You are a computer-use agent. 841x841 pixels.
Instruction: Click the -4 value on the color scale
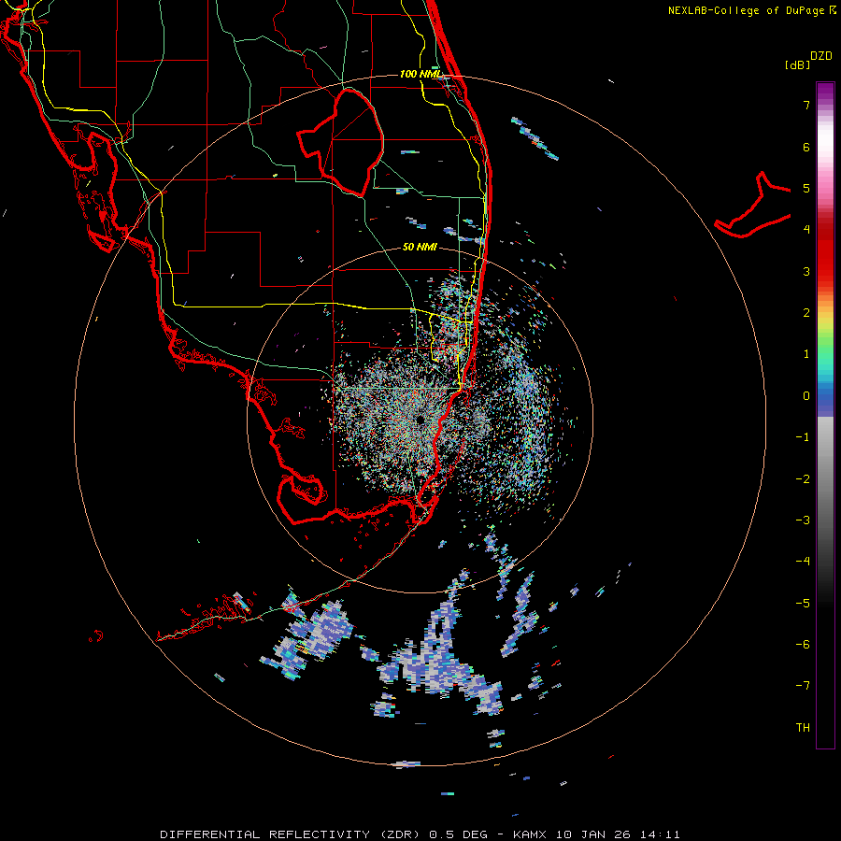point(803,562)
